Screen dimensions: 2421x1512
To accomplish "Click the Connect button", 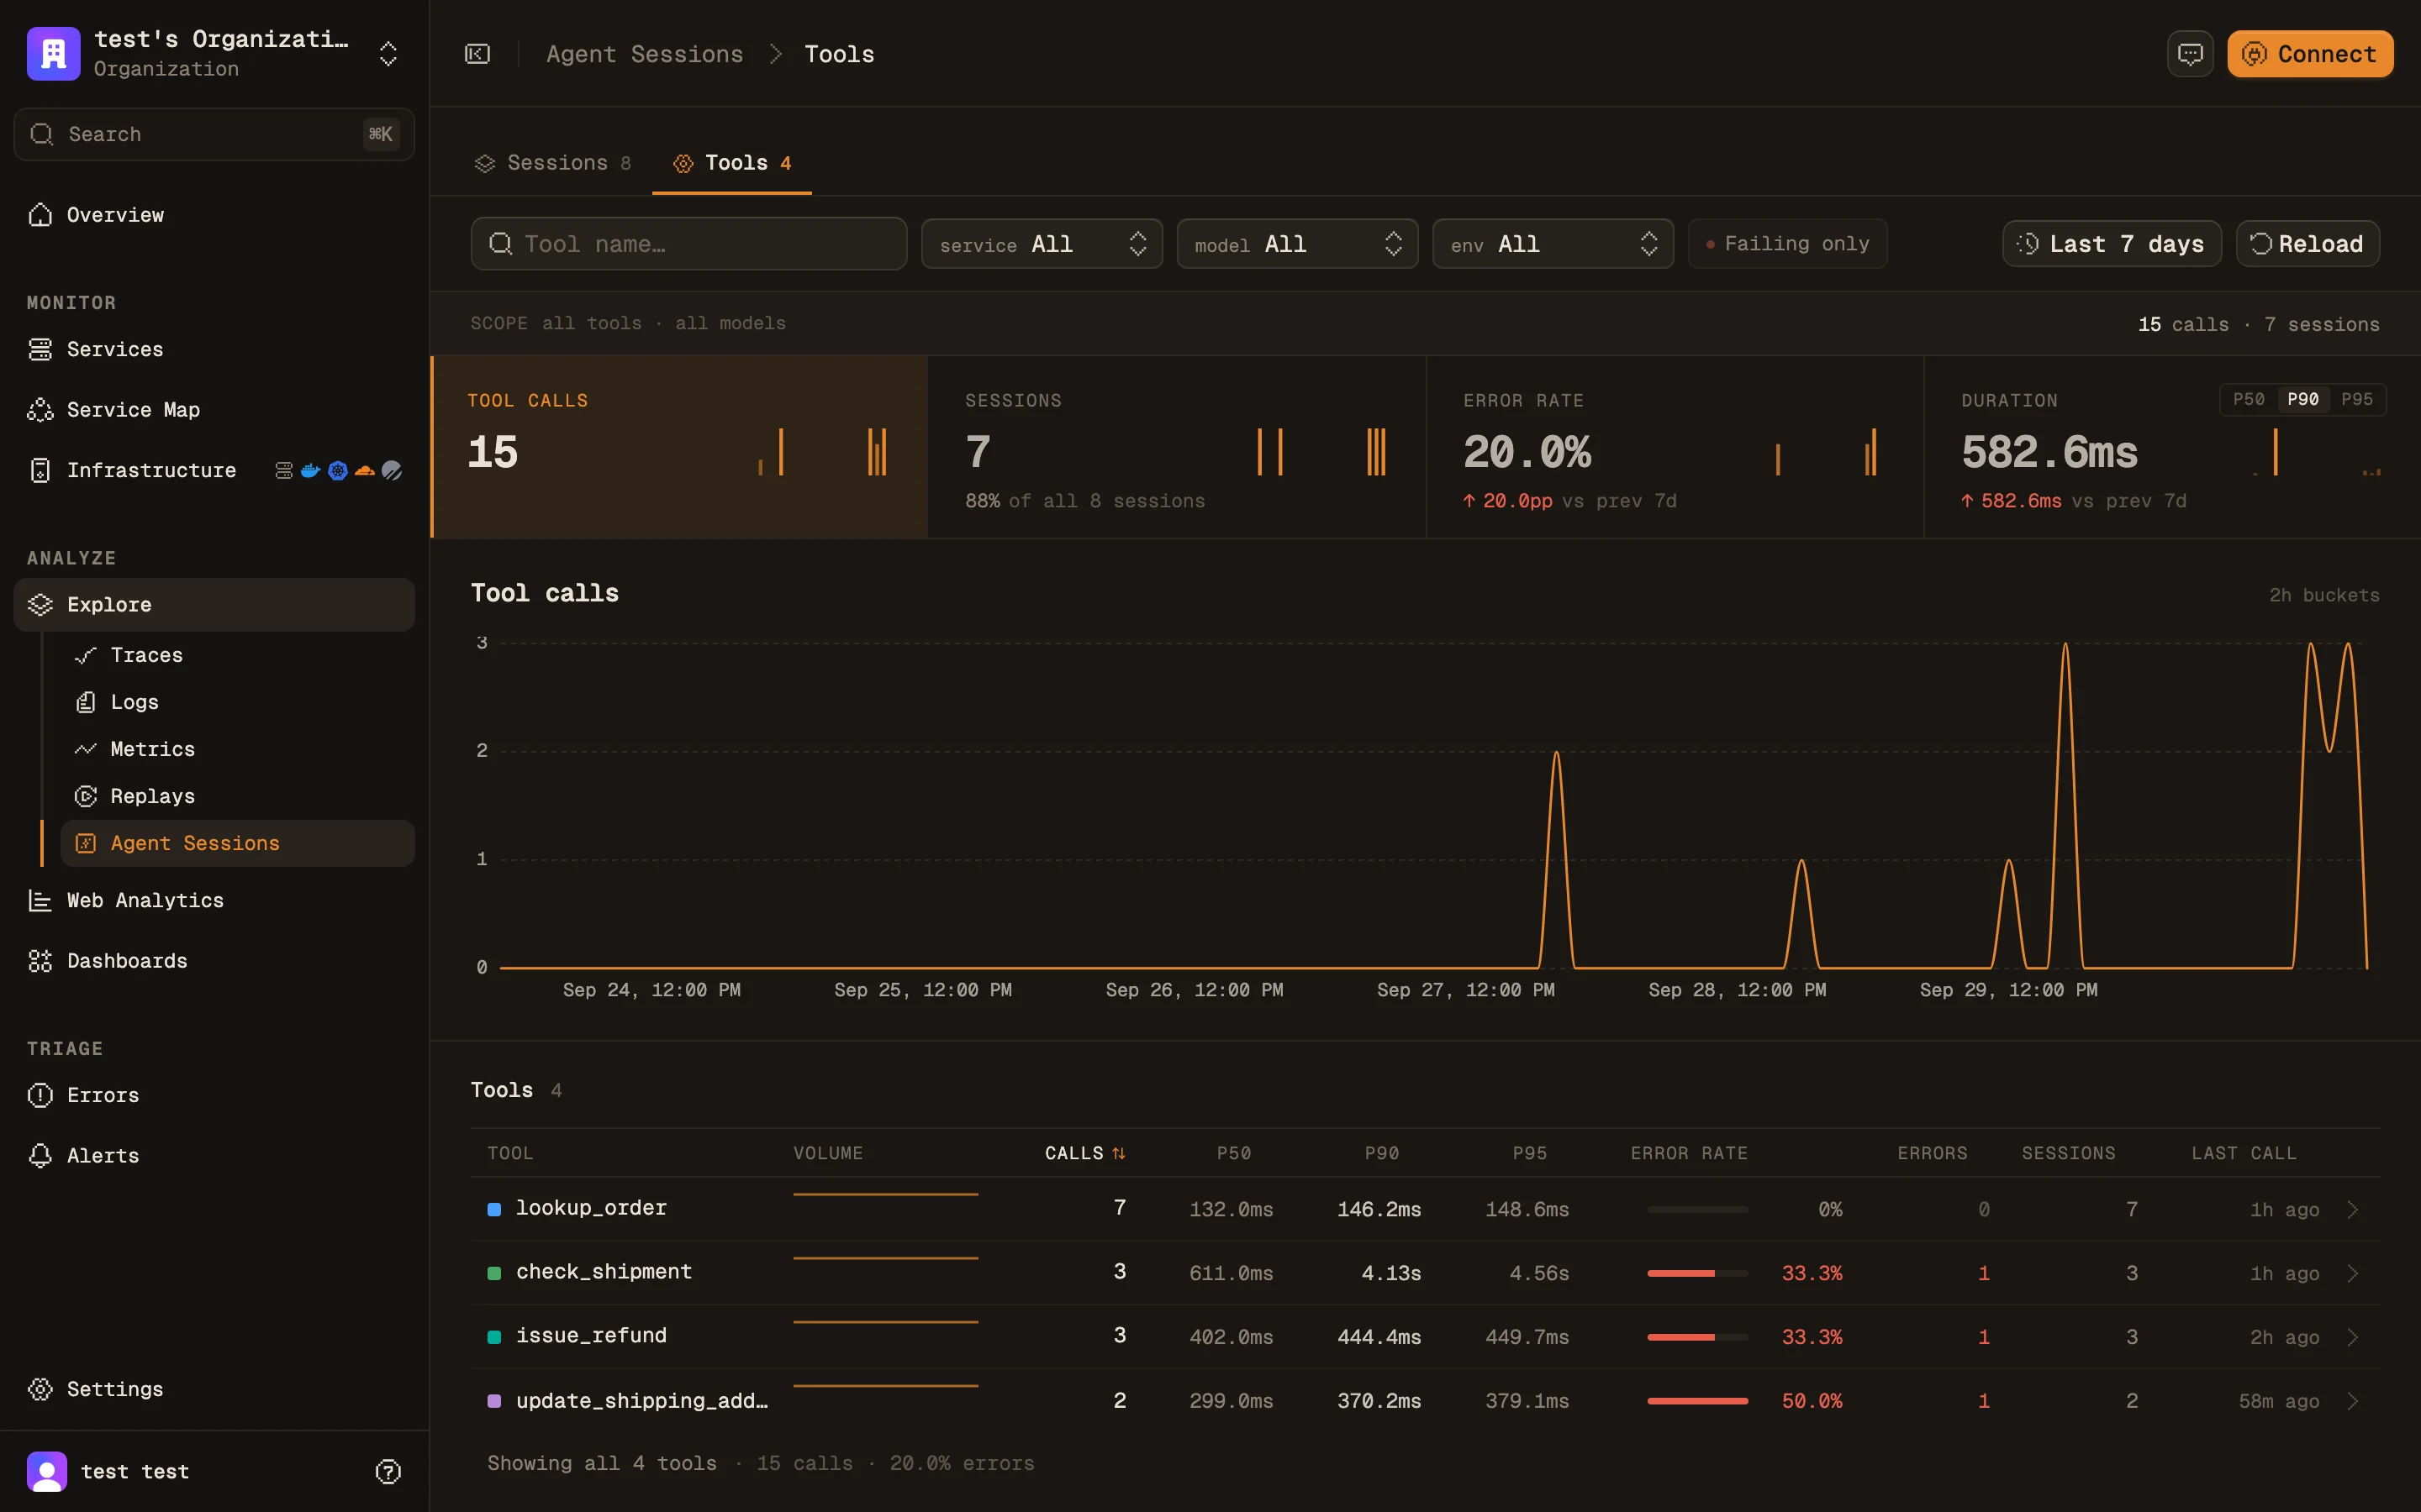I will click(x=2310, y=54).
